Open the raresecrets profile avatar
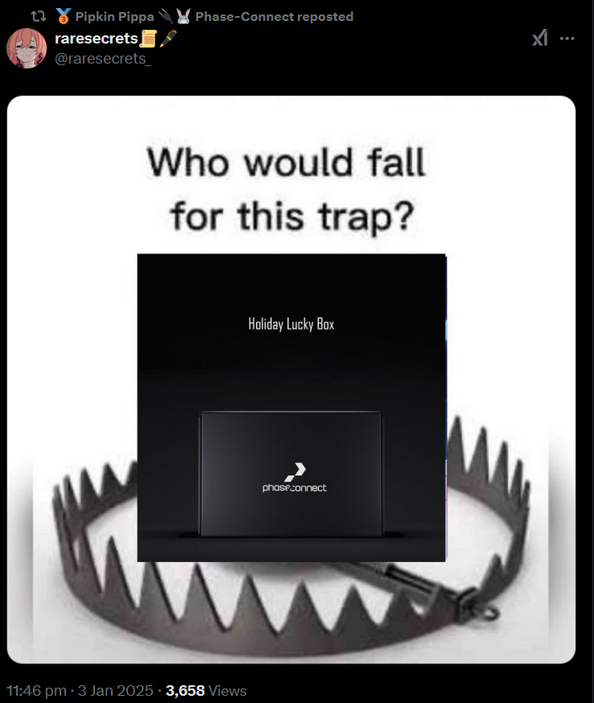 pos(27,48)
